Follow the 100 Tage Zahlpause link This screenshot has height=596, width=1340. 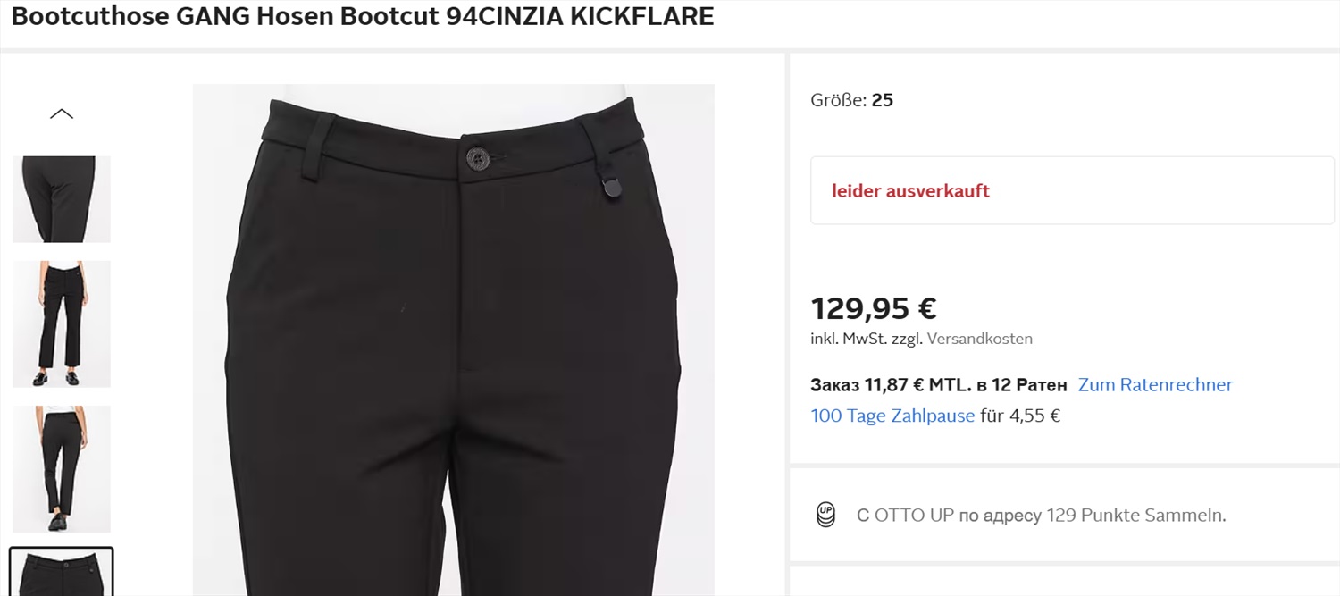pos(892,416)
